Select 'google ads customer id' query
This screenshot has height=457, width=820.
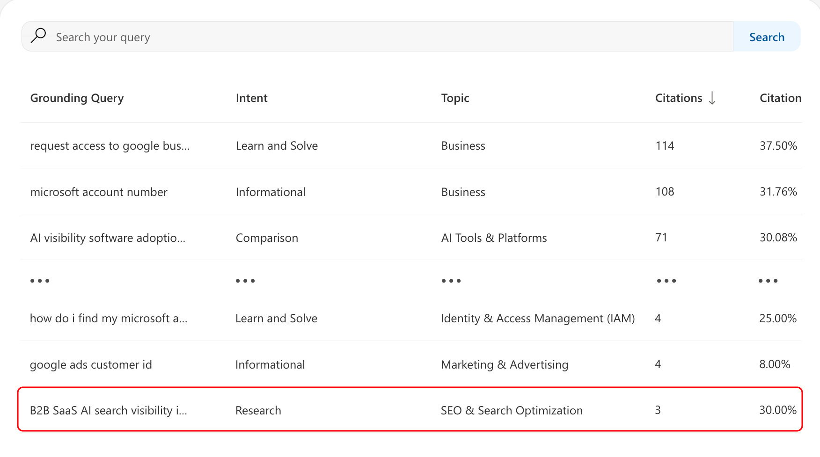pyautogui.click(x=91, y=365)
